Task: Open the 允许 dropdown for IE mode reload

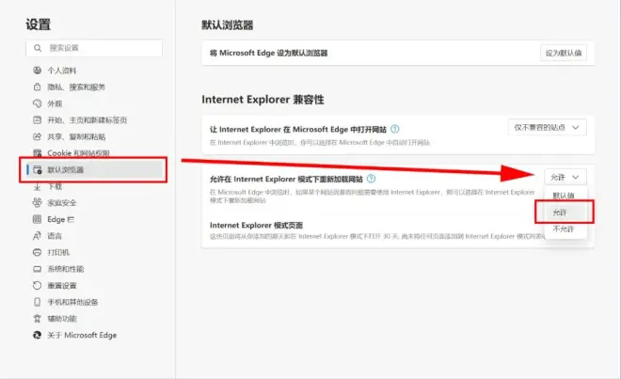Action: [565, 177]
